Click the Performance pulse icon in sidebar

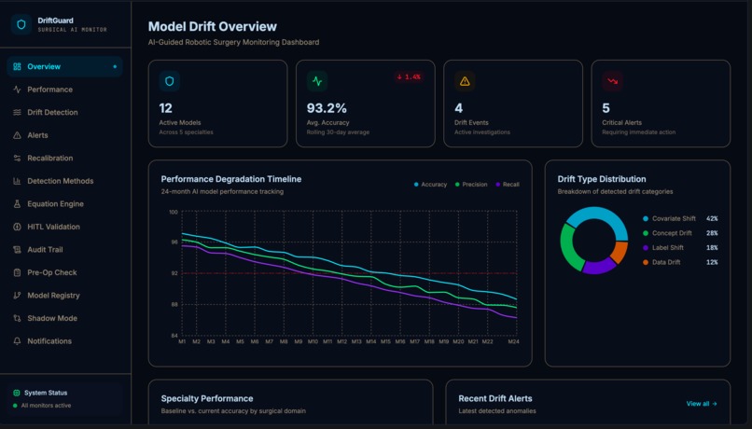click(17, 90)
